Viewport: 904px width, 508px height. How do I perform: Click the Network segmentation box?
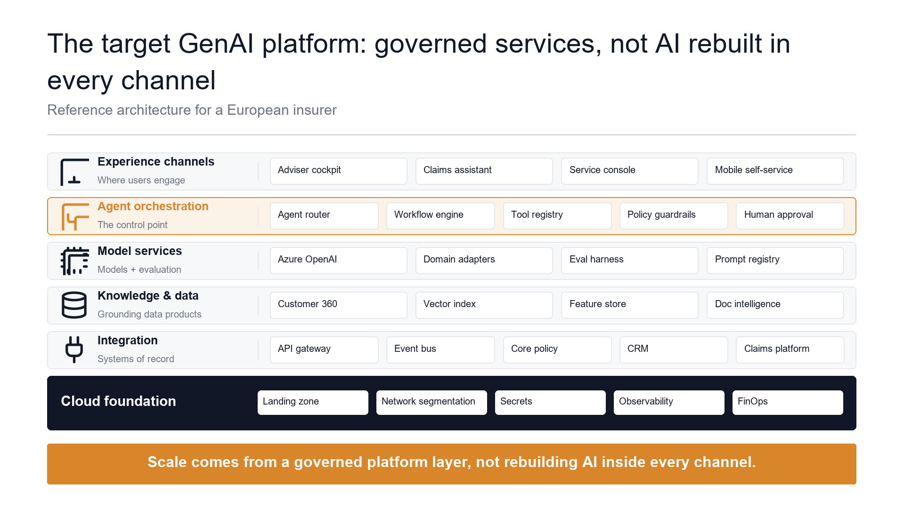pos(432,403)
